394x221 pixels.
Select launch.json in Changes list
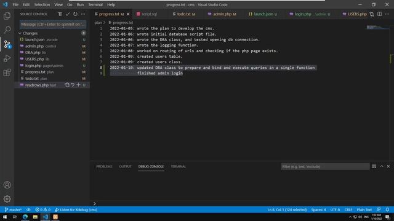click(x=52, y=39)
